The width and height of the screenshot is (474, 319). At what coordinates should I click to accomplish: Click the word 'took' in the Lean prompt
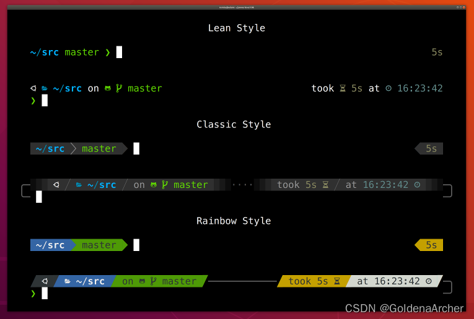tap(323, 88)
